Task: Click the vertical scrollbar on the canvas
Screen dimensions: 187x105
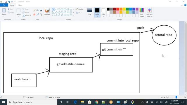Action: [186, 58]
